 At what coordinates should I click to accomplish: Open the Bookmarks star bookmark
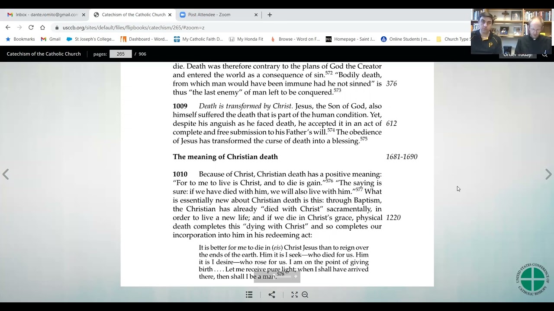(x=20, y=39)
